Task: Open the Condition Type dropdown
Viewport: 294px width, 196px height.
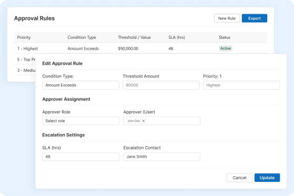Action: pos(80,85)
